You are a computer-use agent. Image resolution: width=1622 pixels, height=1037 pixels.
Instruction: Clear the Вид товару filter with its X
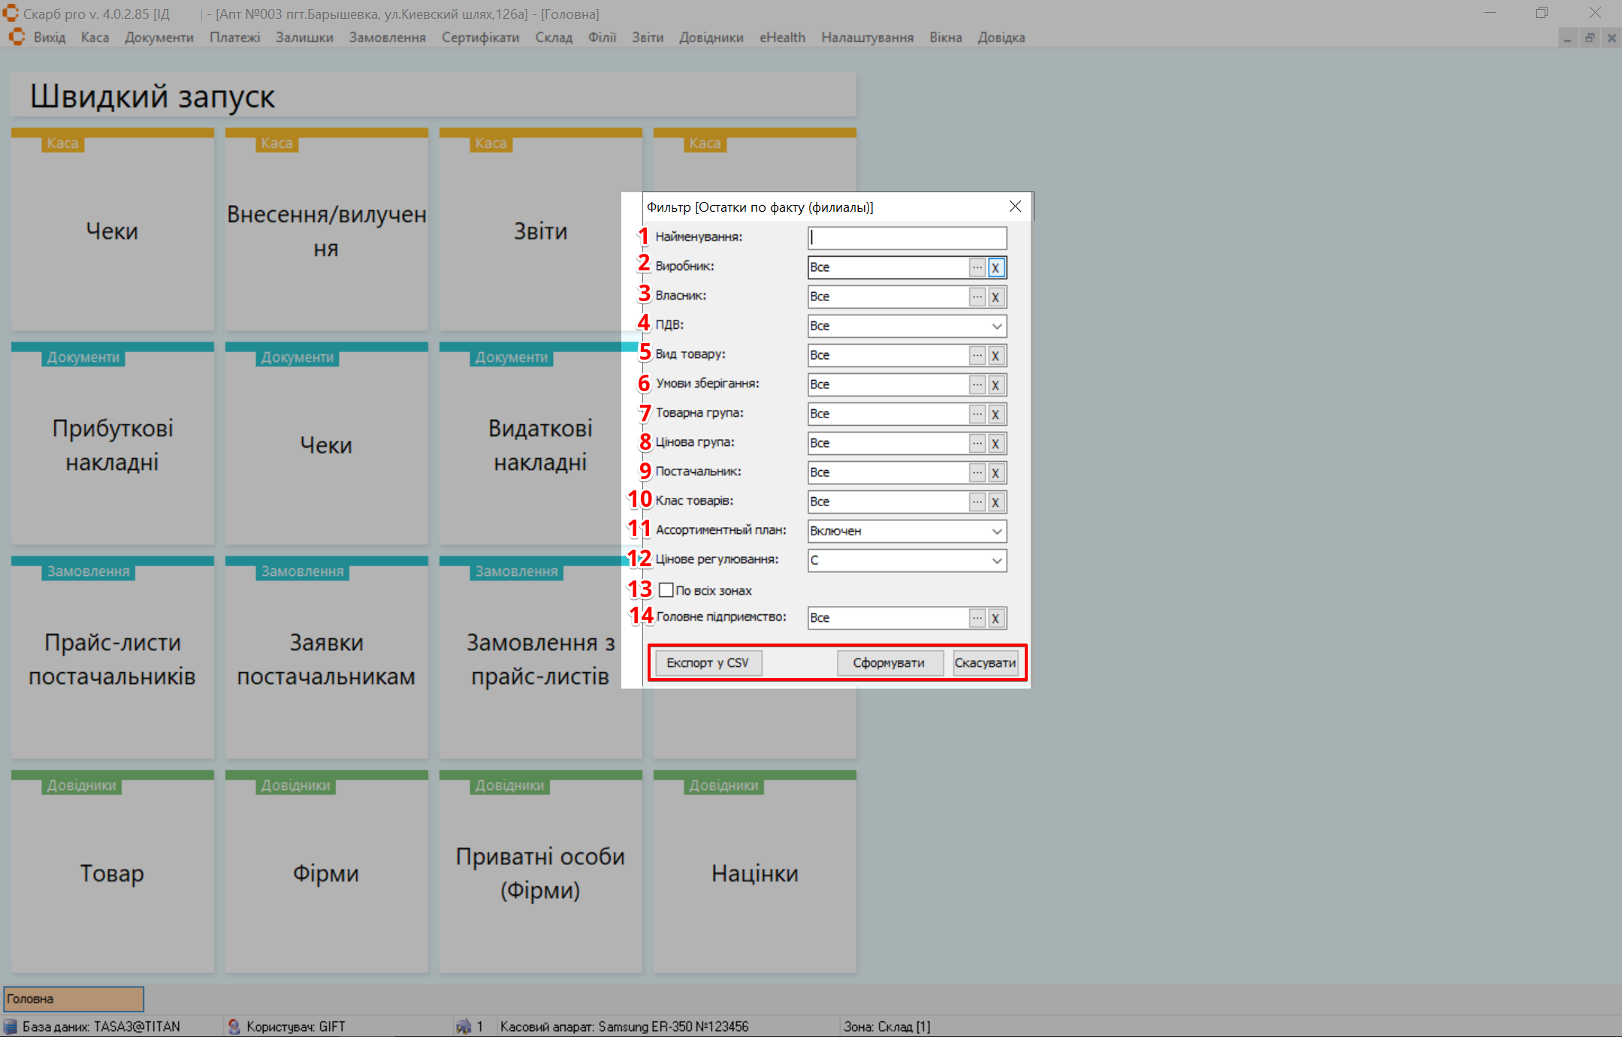pyautogui.click(x=995, y=355)
